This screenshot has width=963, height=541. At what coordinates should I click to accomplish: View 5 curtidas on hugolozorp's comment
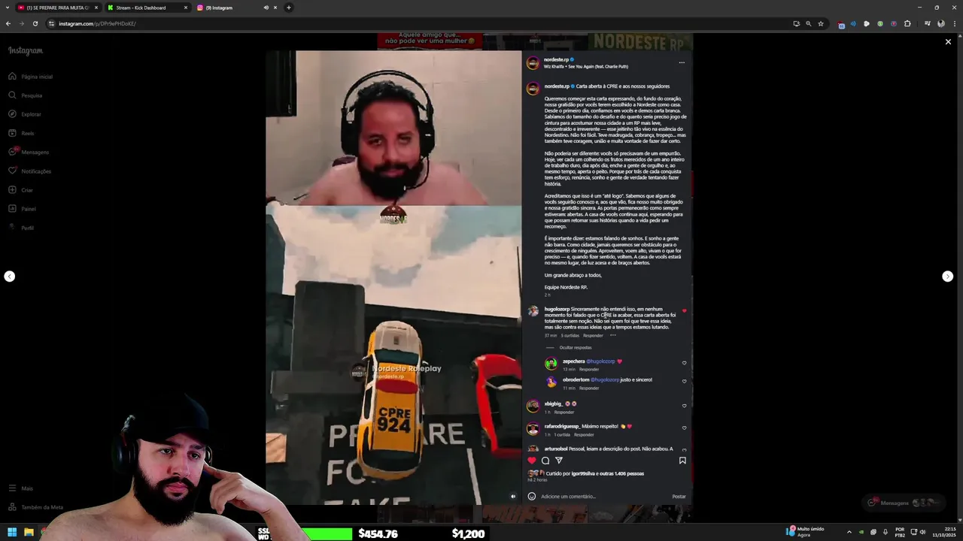point(570,335)
